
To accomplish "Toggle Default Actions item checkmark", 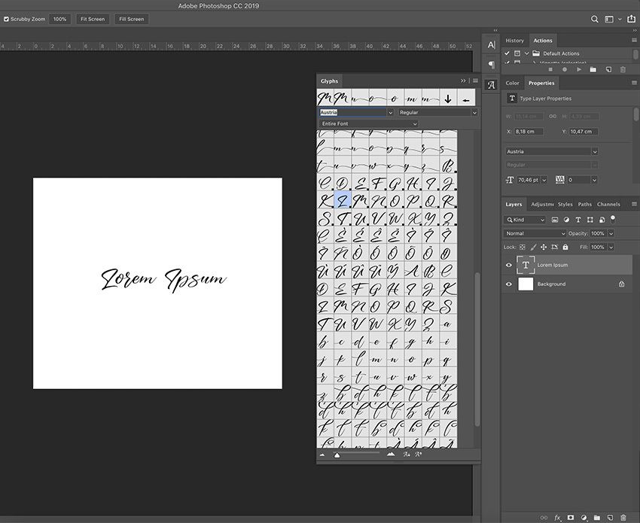I will click(507, 53).
